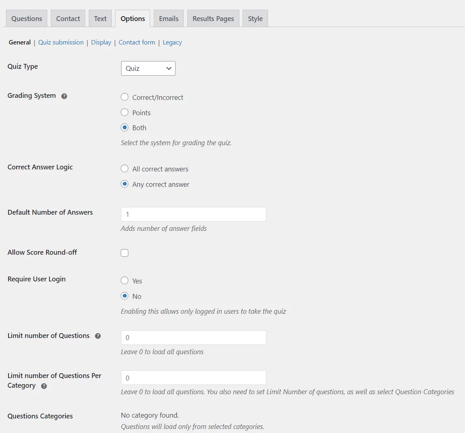This screenshot has height=433, width=465.
Task: Open Contact form options link
Action: (137, 42)
